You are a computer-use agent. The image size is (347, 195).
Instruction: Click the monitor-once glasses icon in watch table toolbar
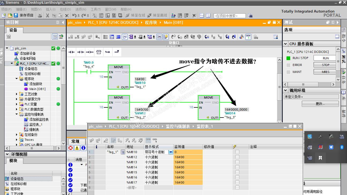tap(155, 140)
